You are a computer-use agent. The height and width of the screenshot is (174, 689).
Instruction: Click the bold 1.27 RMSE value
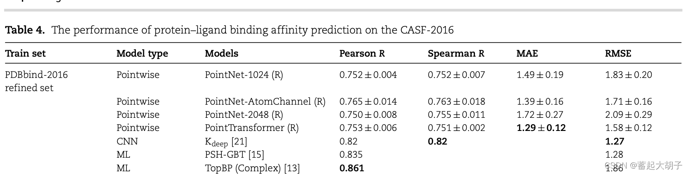[x=614, y=141]
